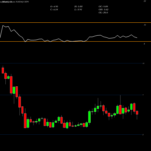Image resolution: width=151 pixels, height=151 pixels.
Task: Click the OL: 26.6 reading
Action: [x=103, y=13]
